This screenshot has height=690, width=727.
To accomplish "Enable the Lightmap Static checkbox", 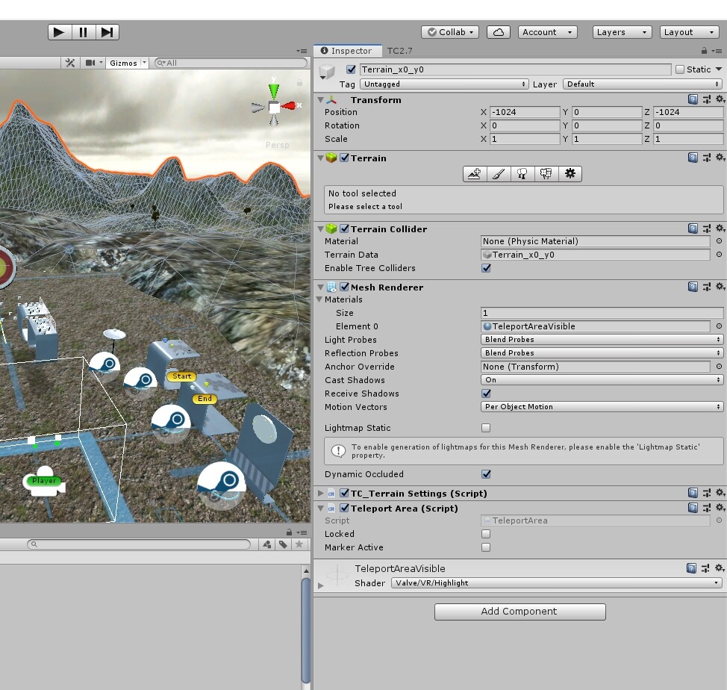I will (486, 427).
